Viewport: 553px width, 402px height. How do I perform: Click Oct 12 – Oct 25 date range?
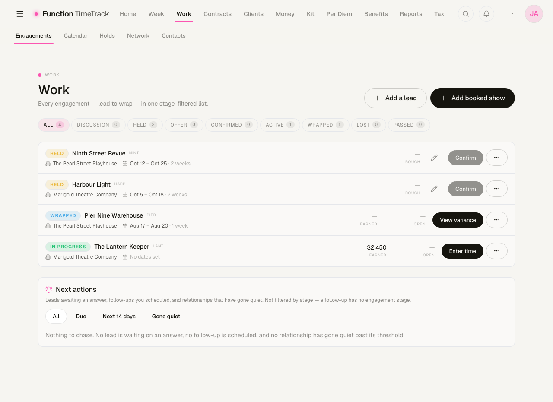point(148,164)
